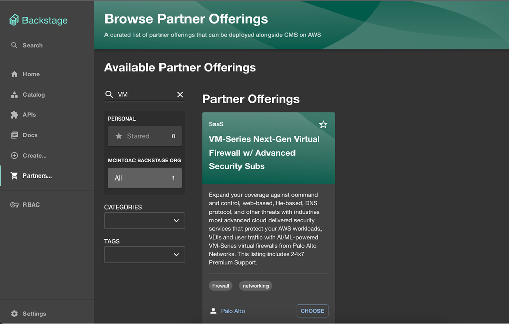
Task: Click the RBAC key icon
Action: click(x=14, y=205)
